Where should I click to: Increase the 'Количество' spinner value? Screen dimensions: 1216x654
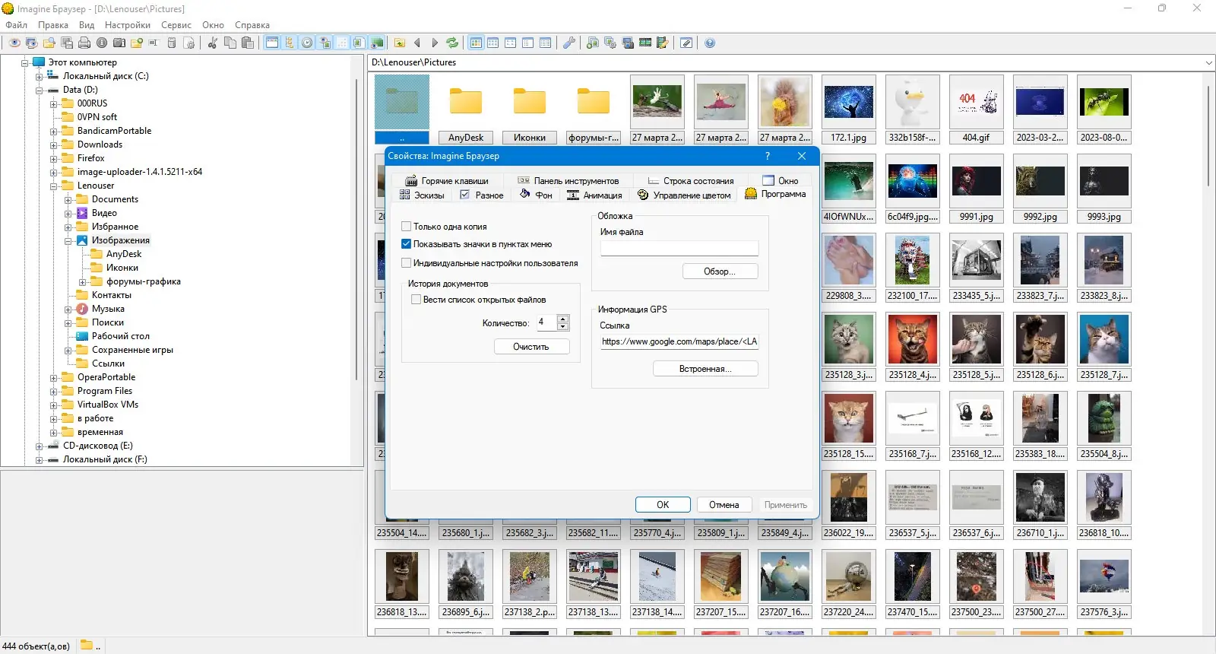563,319
